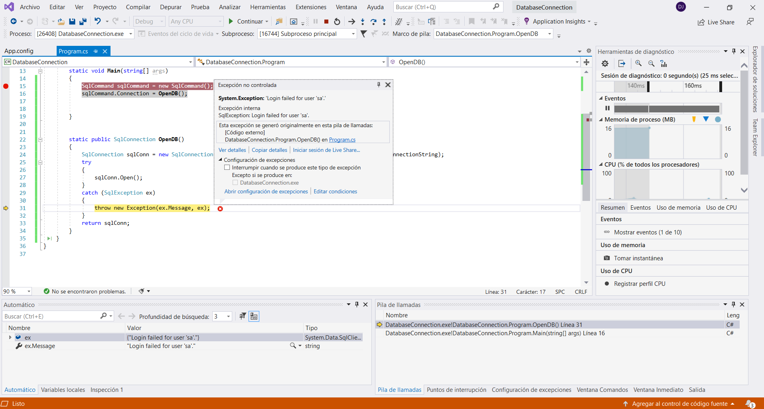
Task: Click the Step Into arrow icon
Action: (362, 22)
